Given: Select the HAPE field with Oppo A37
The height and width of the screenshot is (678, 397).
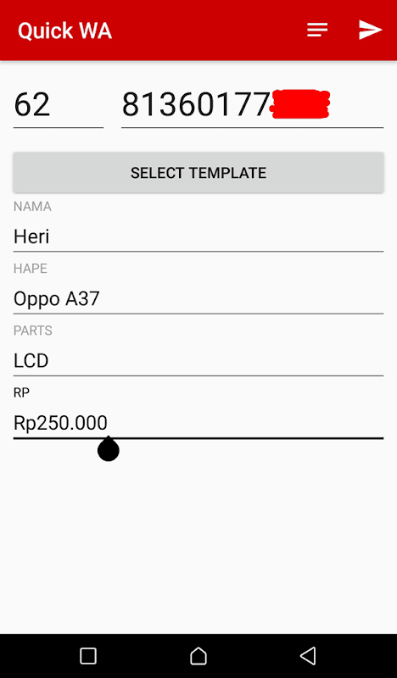Looking at the screenshot, I should [x=198, y=299].
